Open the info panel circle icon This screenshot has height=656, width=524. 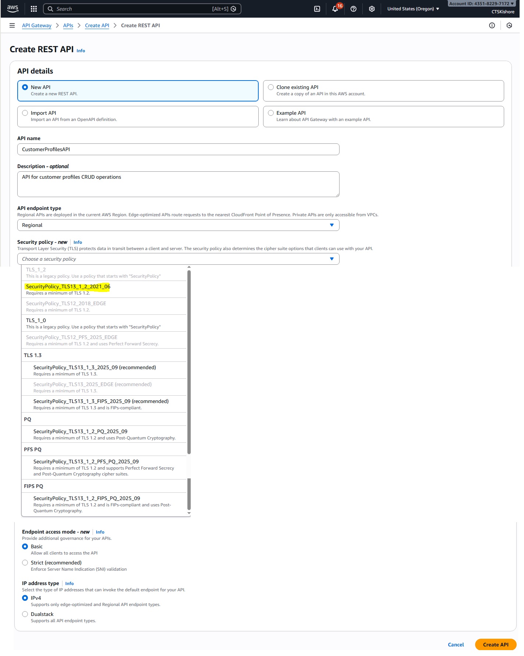coord(492,25)
